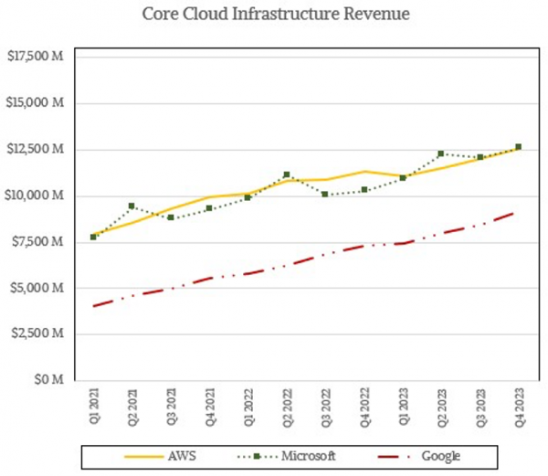This screenshot has height=476, width=548.
Task: Select Microsoft's Q3 2022 data point marker
Action: click(x=325, y=194)
